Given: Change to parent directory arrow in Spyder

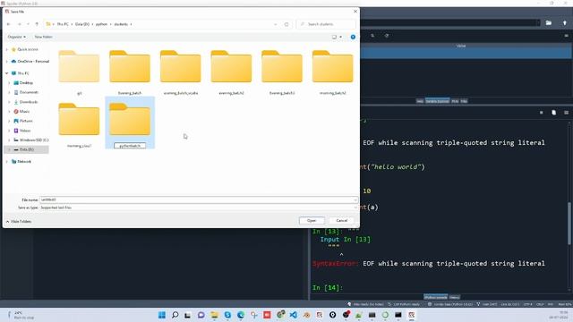Looking at the screenshot, I should 565,22.
